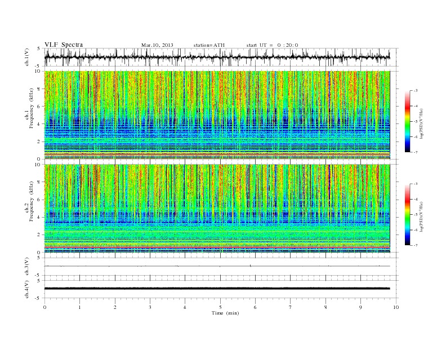
Task: Click the "ch.1(V)" waveform axis label
Action: point(27,57)
